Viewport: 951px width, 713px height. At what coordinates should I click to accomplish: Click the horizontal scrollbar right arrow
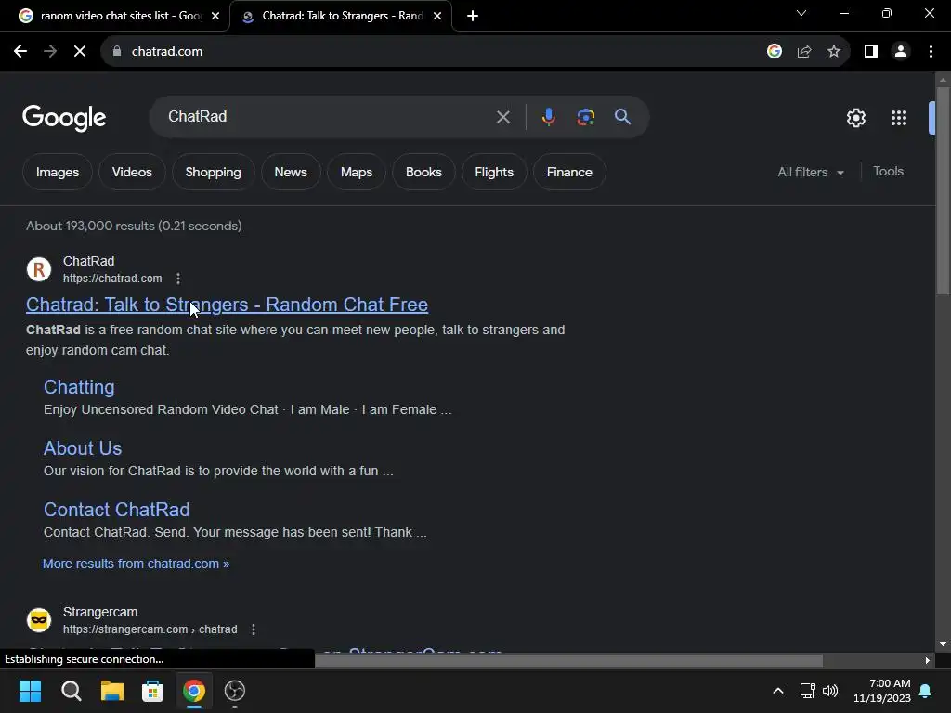coord(927,661)
